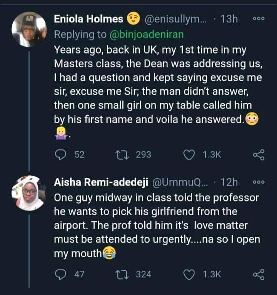The width and height of the screenshot is (277, 295).
Task: Like Aisha Remi-adedeji's tweet
Action: point(189,275)
